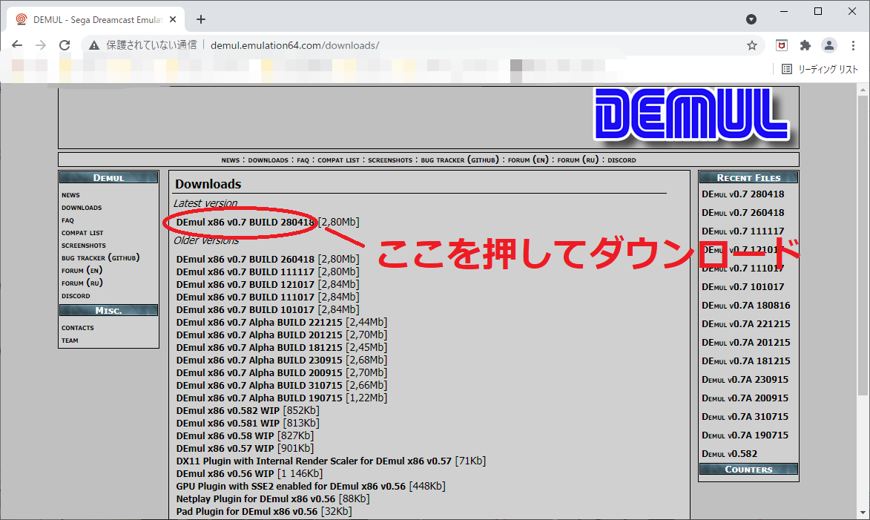
Task: Open DEmul v0.7 260418 in Recent Files
Action: 743,213
